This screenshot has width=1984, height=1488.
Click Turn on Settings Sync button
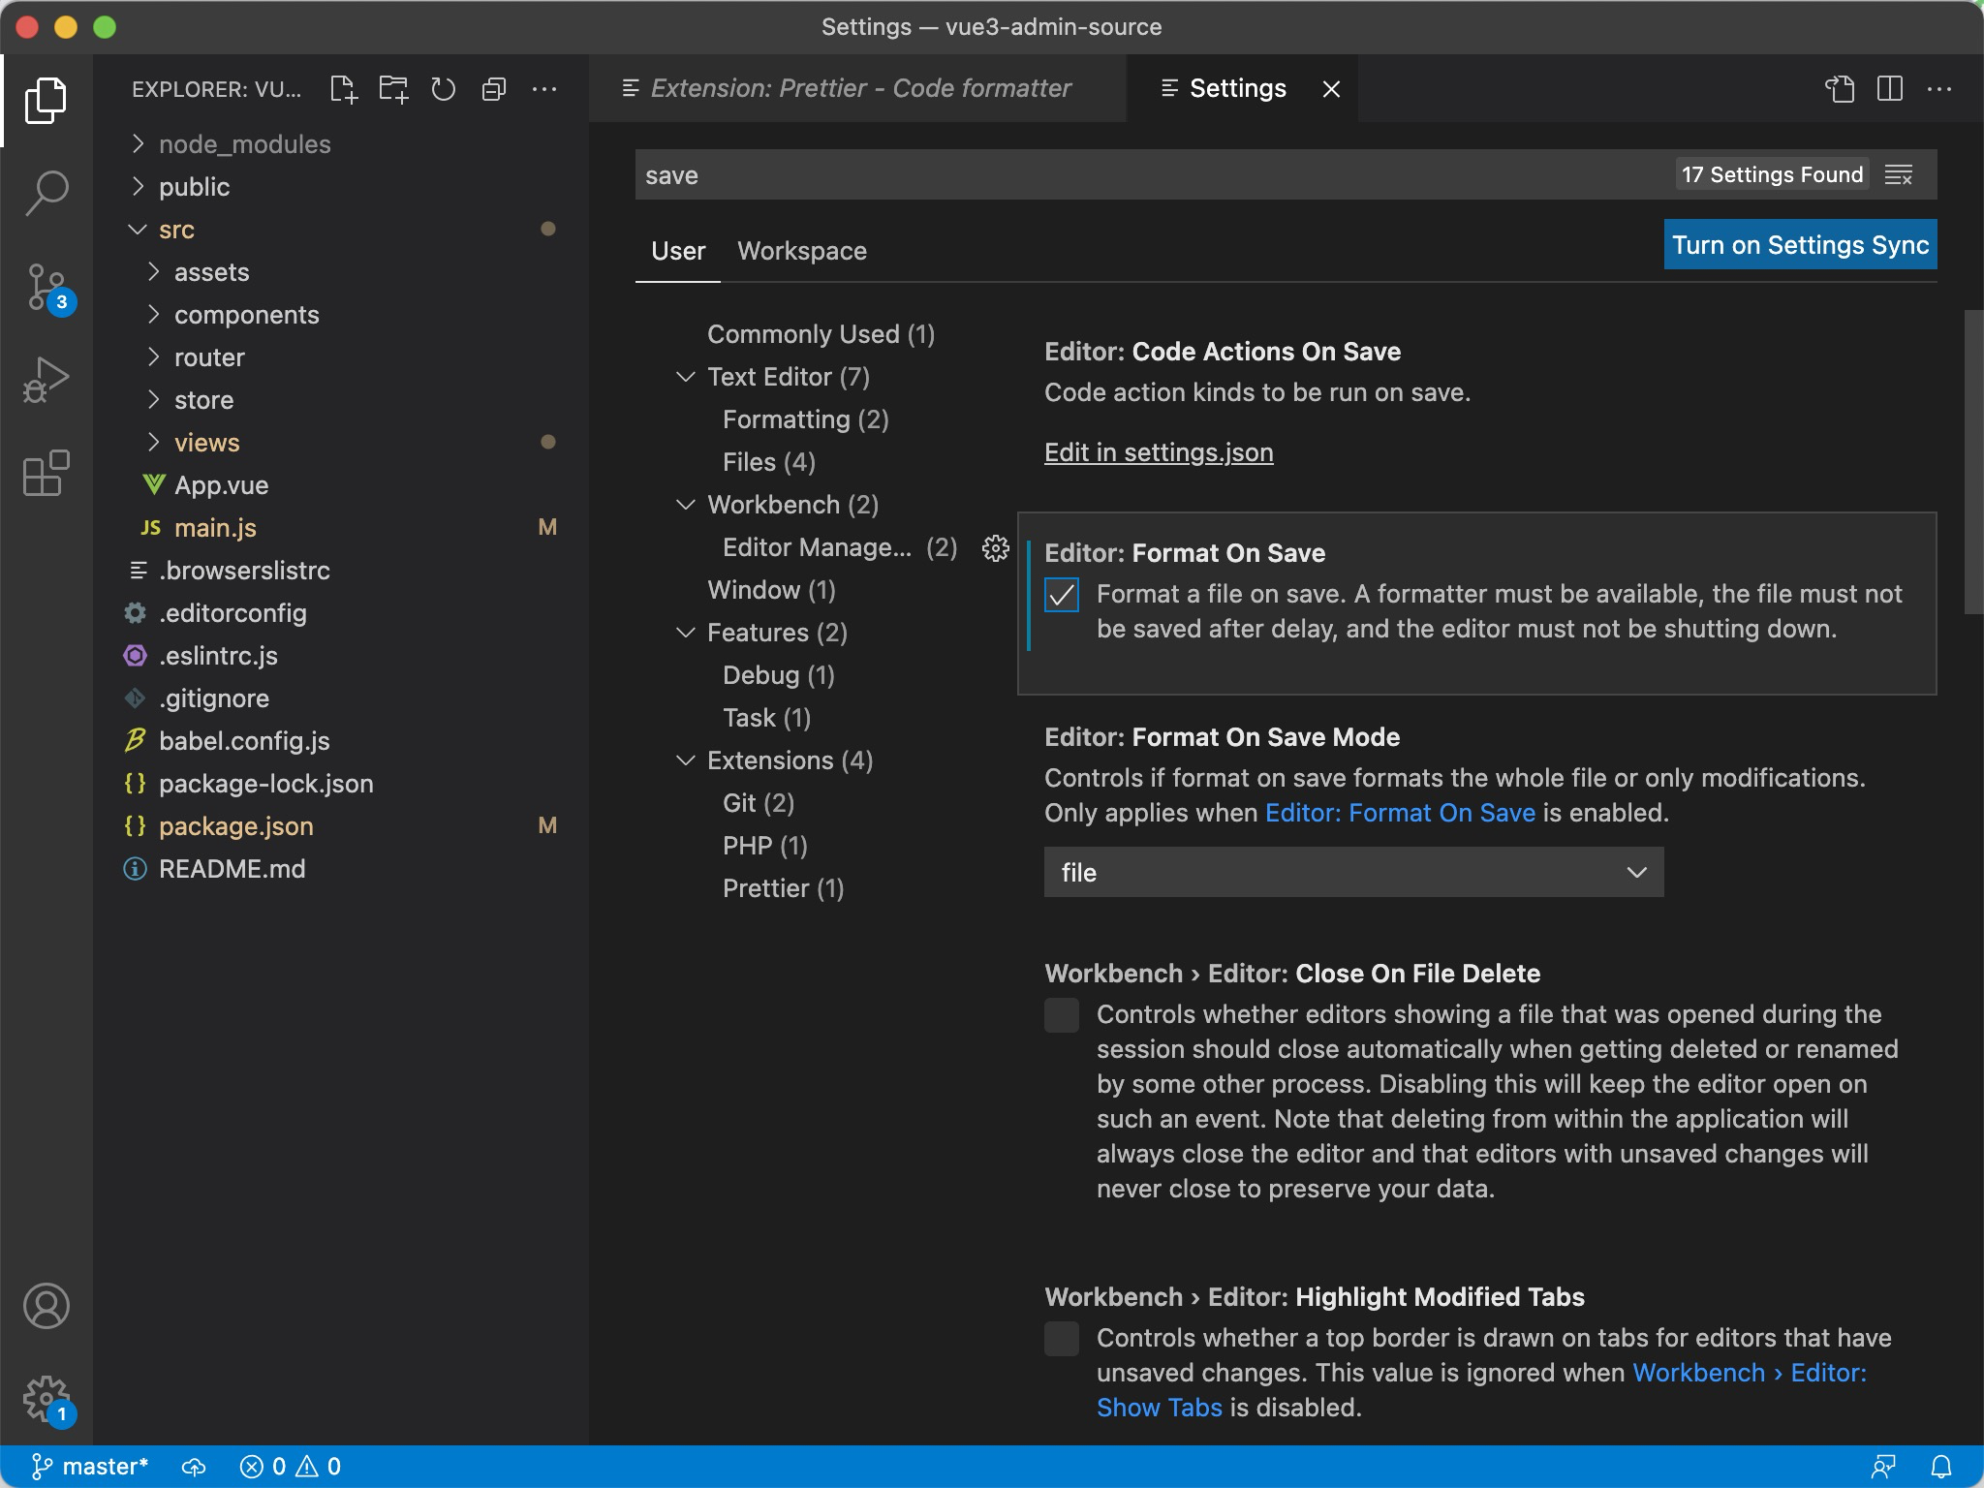pos(1800,245)
